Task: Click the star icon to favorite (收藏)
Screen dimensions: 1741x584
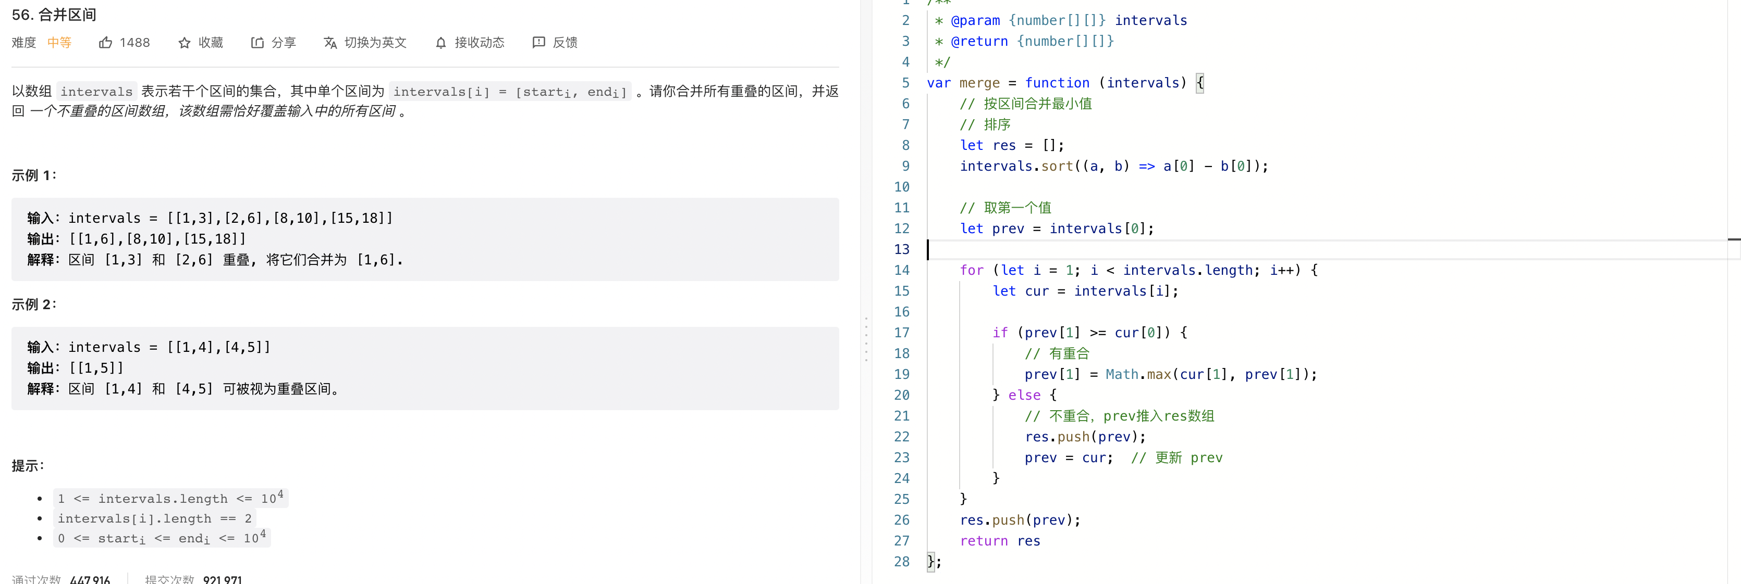Action: point(184,43)
